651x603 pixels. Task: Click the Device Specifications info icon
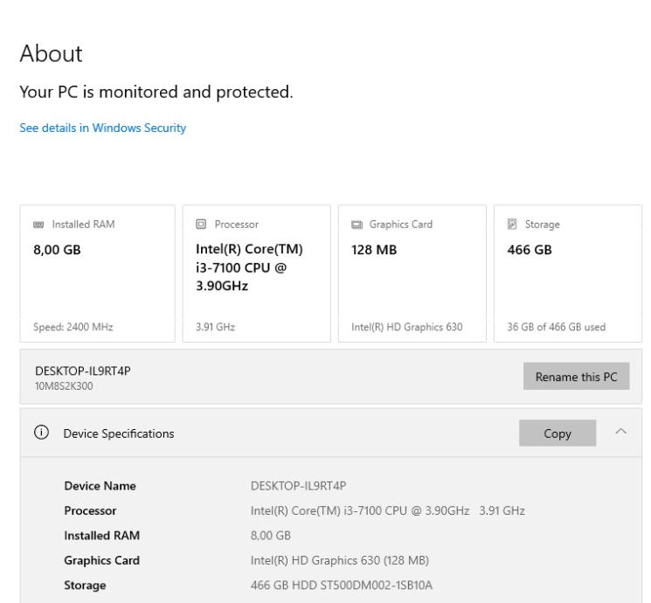[40, 433]
